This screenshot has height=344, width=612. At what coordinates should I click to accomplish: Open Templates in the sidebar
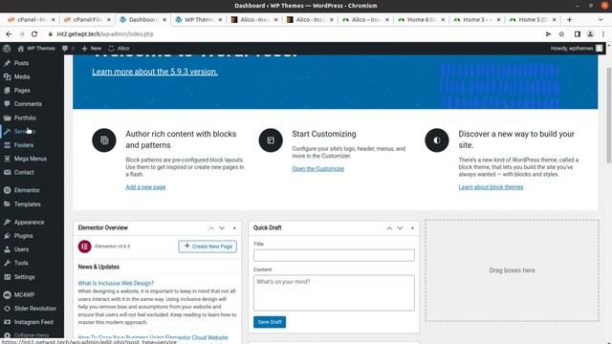pyautogui.click(x=27, y=204)
